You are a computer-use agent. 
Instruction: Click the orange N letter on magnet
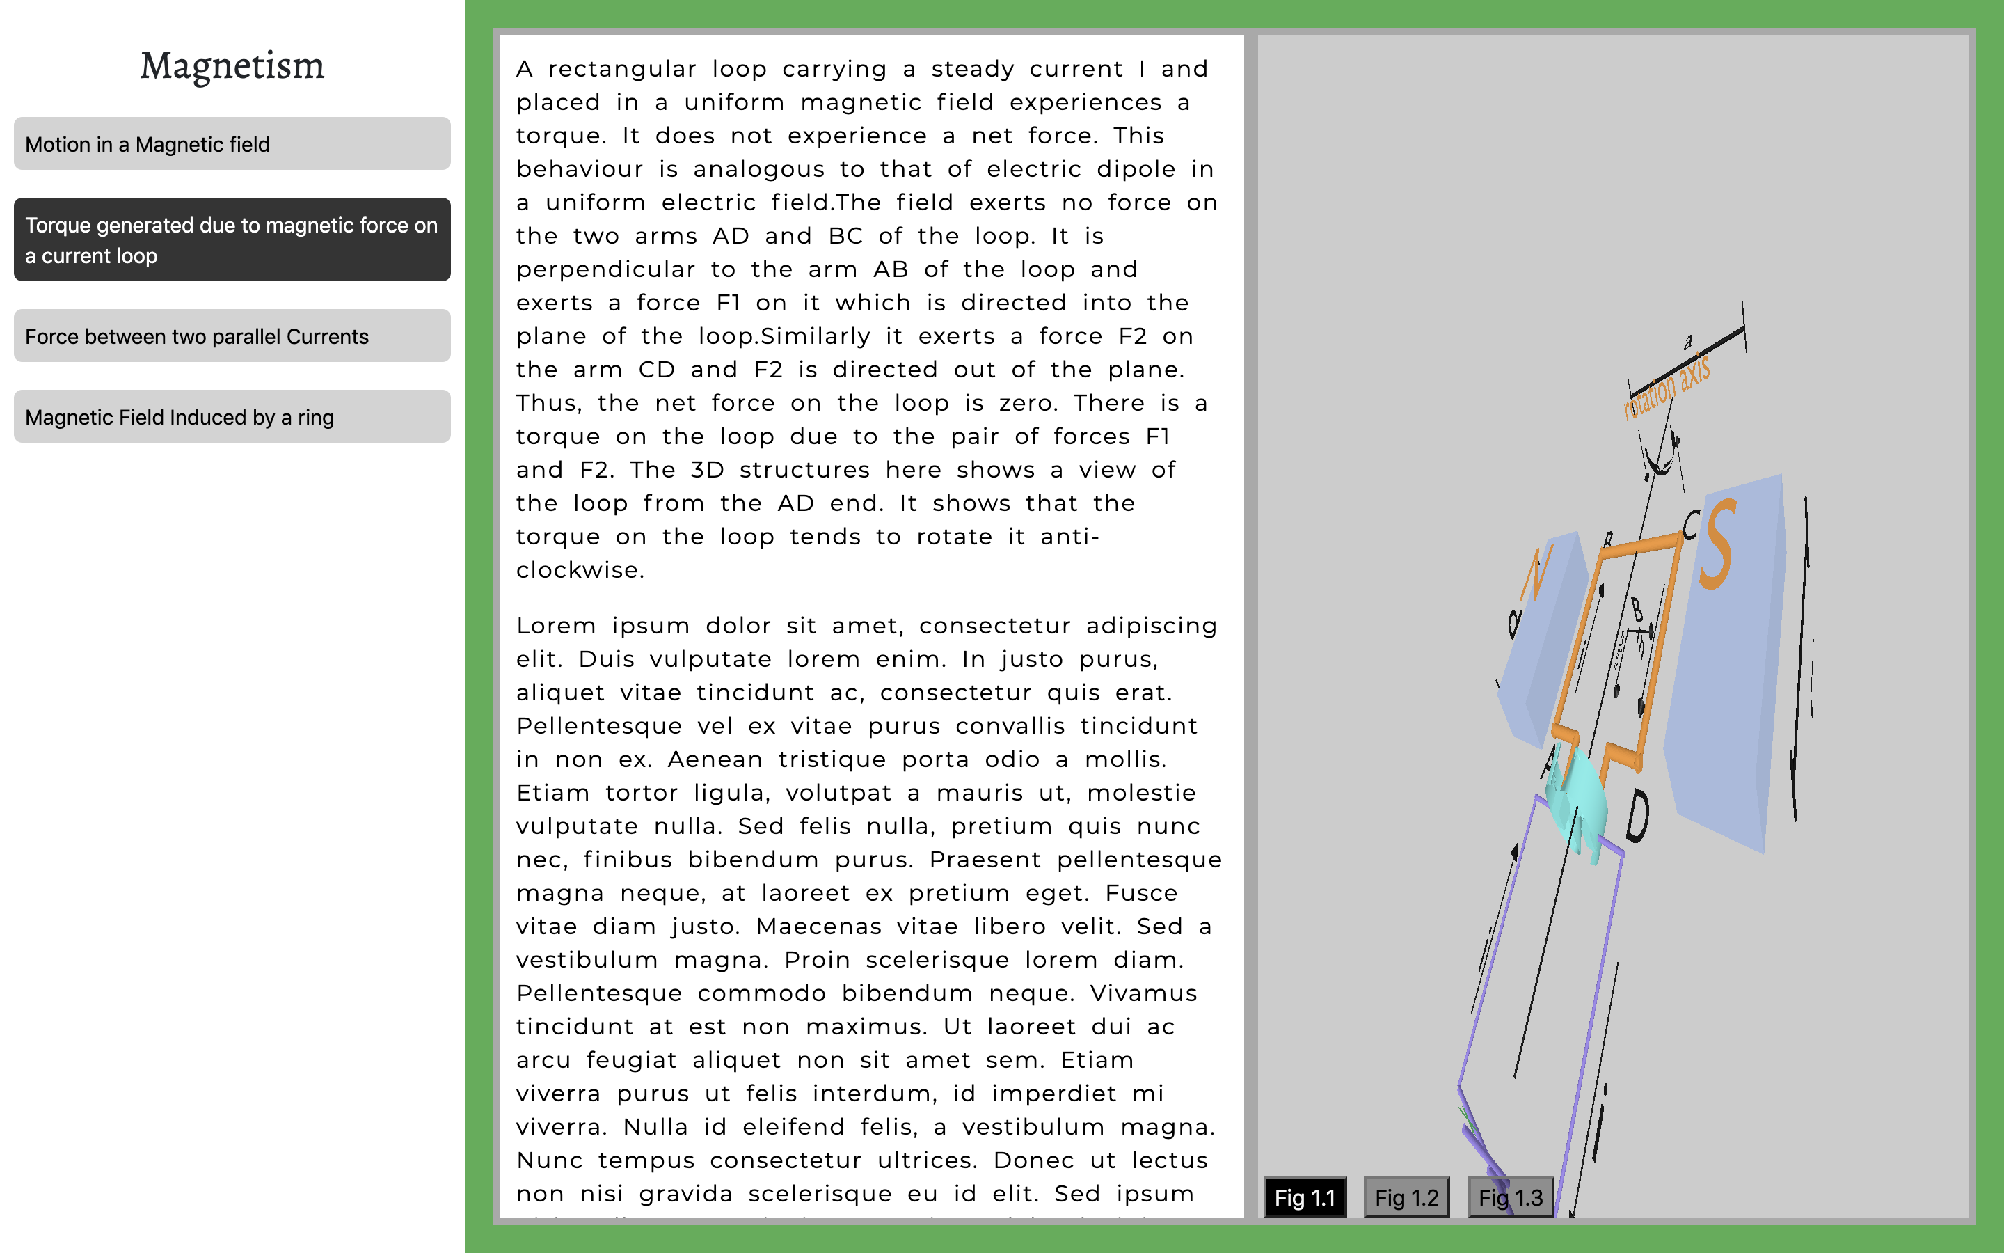pyautogui.click(x=1536, y=574)
